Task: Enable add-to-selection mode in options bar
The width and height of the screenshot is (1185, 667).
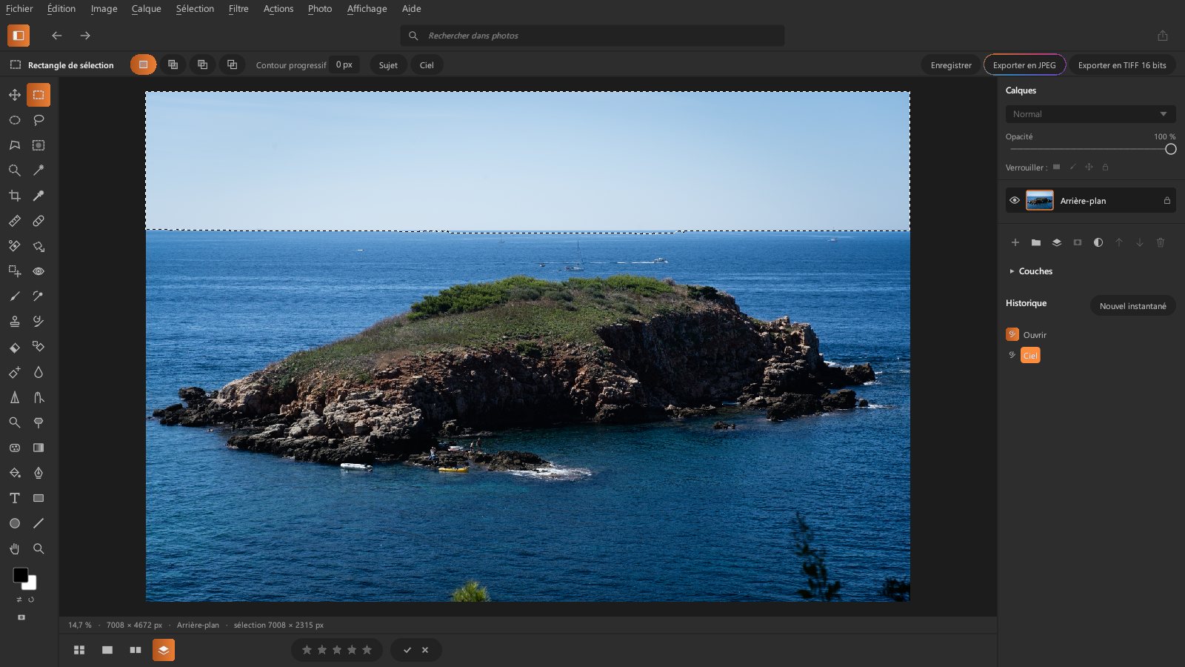Action: [x=173, y=64]
